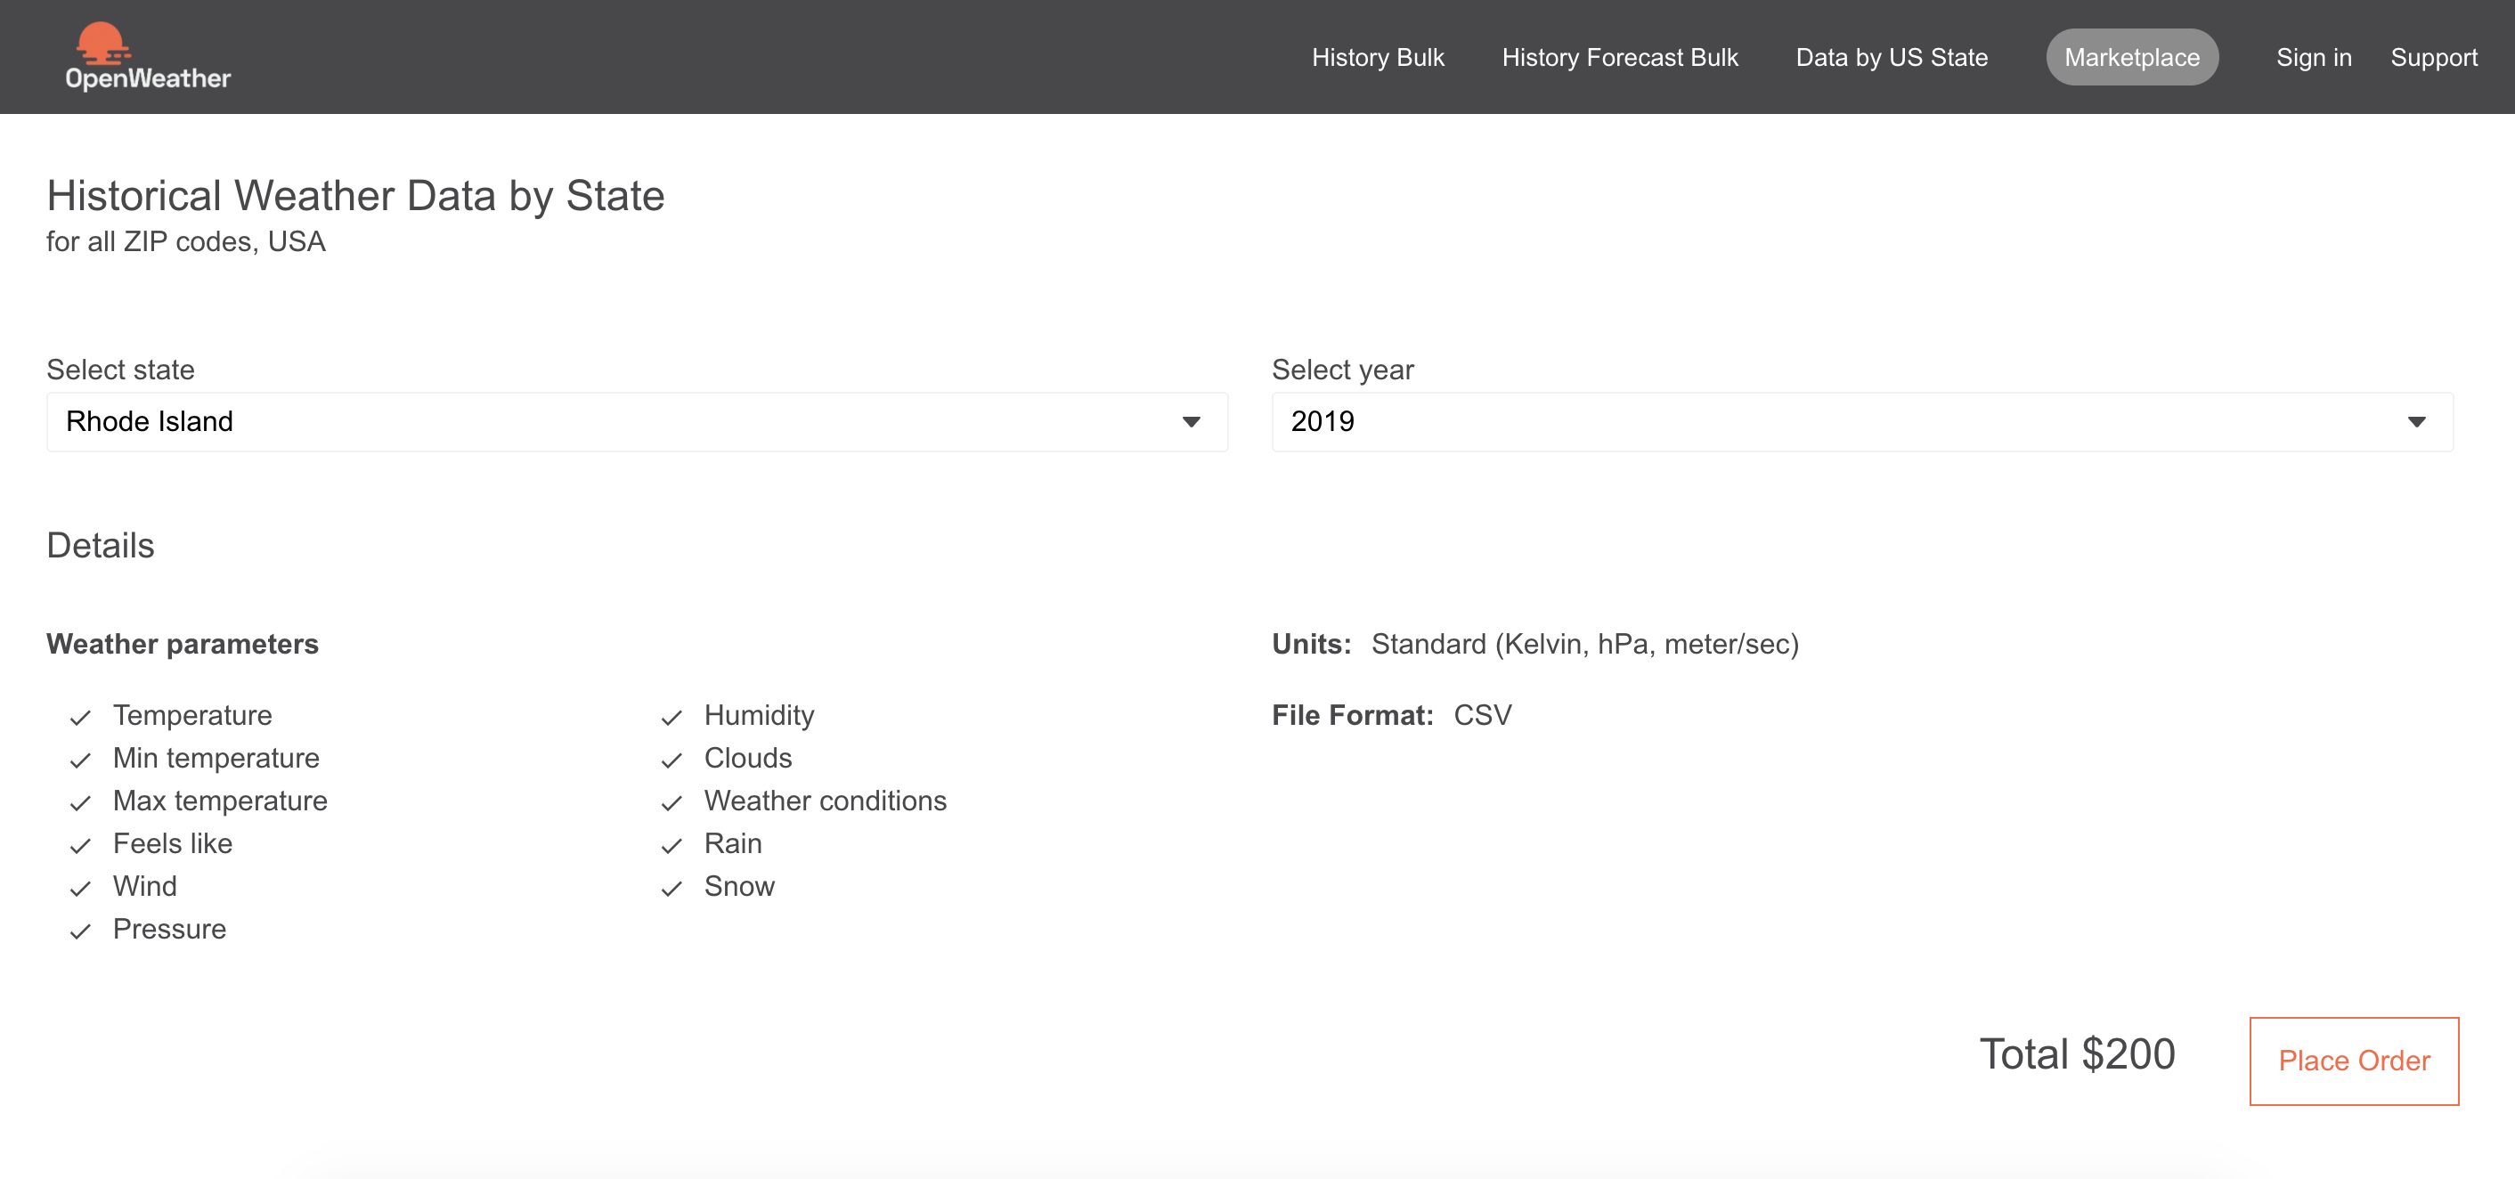The image size is (2515, 1179).
Task: Click the checkmark next to Pressure
Action: 80,931
